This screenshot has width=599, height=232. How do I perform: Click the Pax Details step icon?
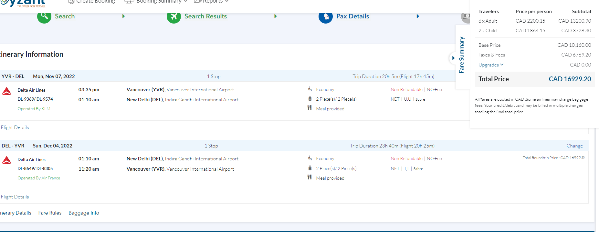click(x=325, y=17)
